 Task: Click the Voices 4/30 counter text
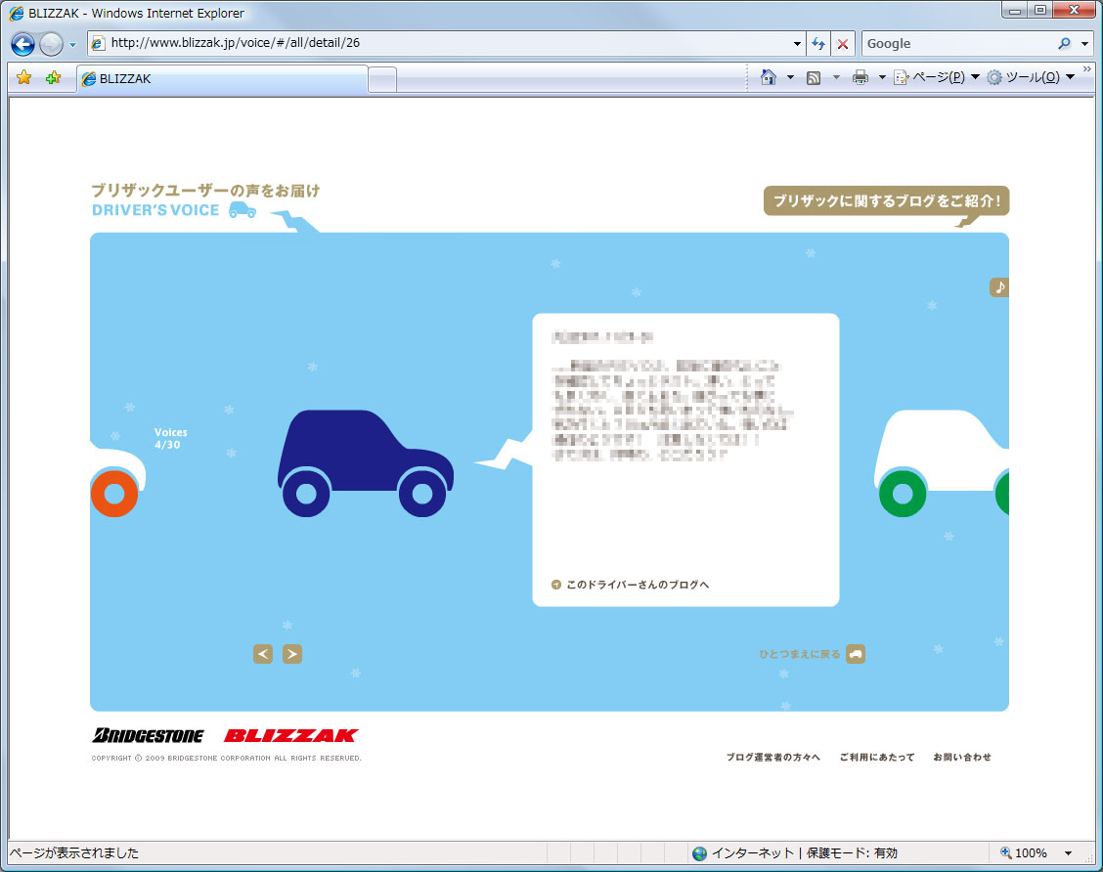click(x=171, y=438)
